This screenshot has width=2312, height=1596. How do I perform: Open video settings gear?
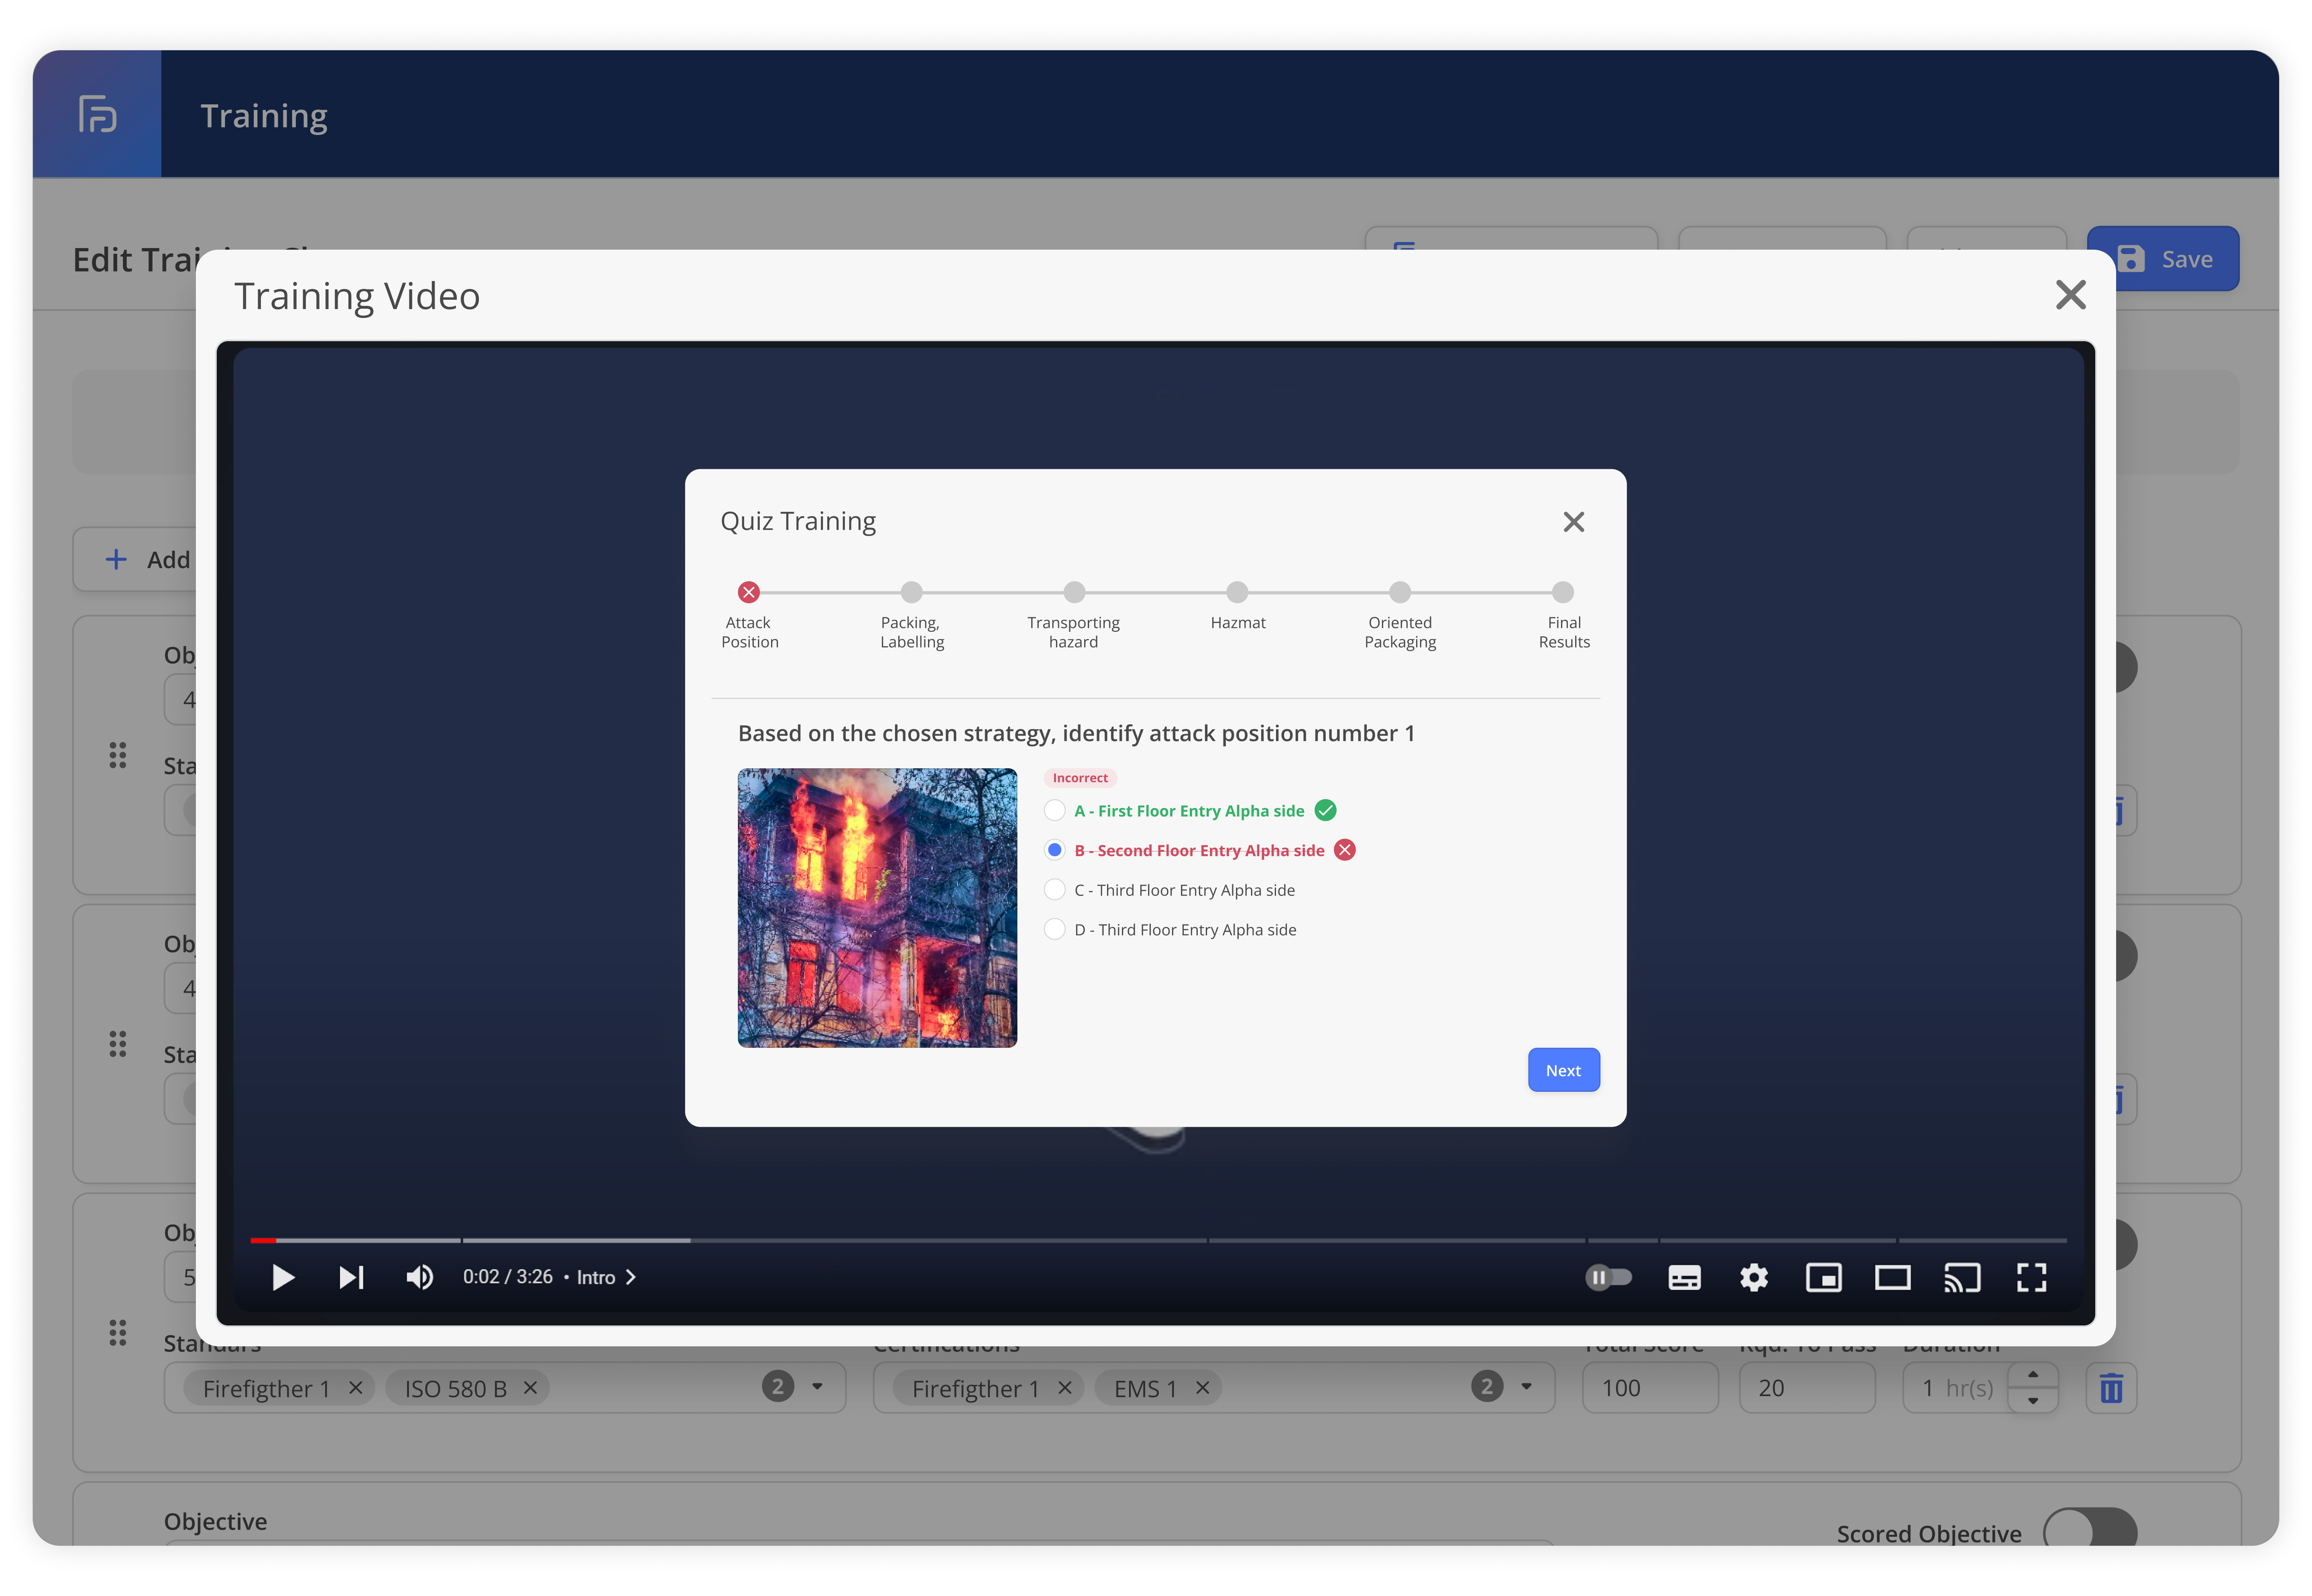tap(1754, 1277)
